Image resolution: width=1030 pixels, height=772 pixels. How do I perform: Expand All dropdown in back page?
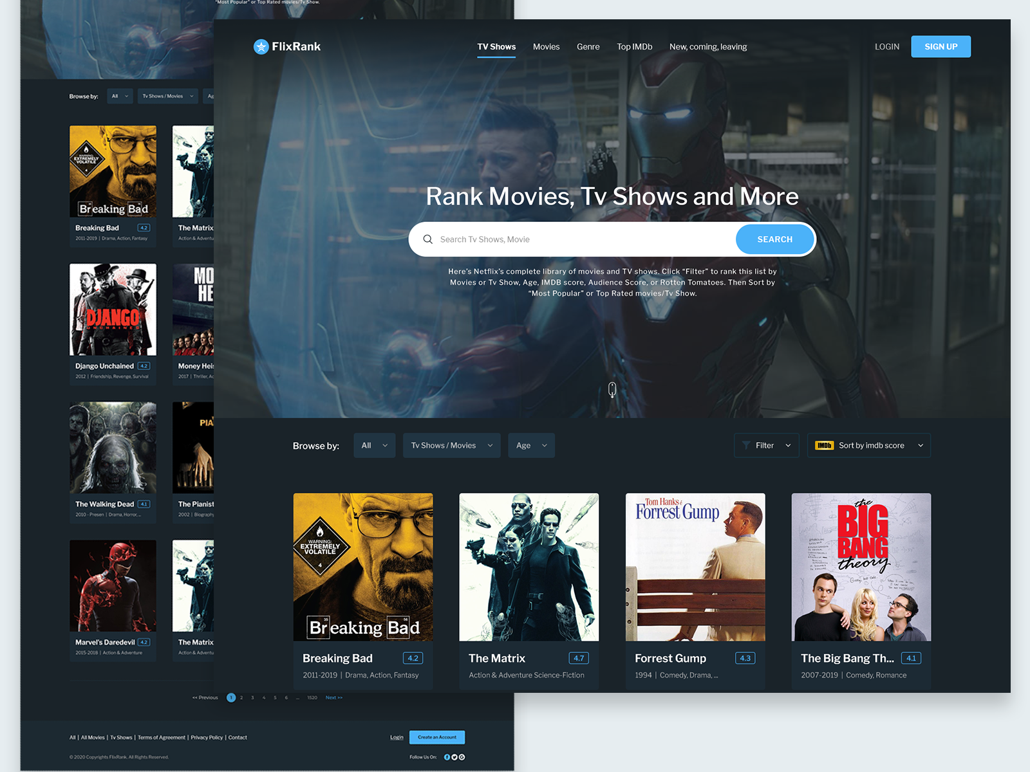[120, 96]
